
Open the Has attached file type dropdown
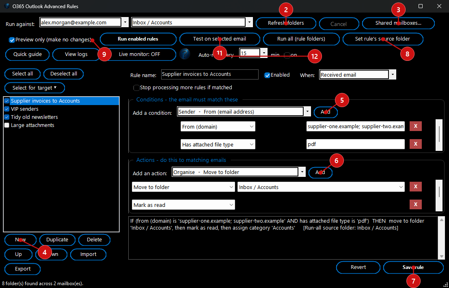coord(218,144)
